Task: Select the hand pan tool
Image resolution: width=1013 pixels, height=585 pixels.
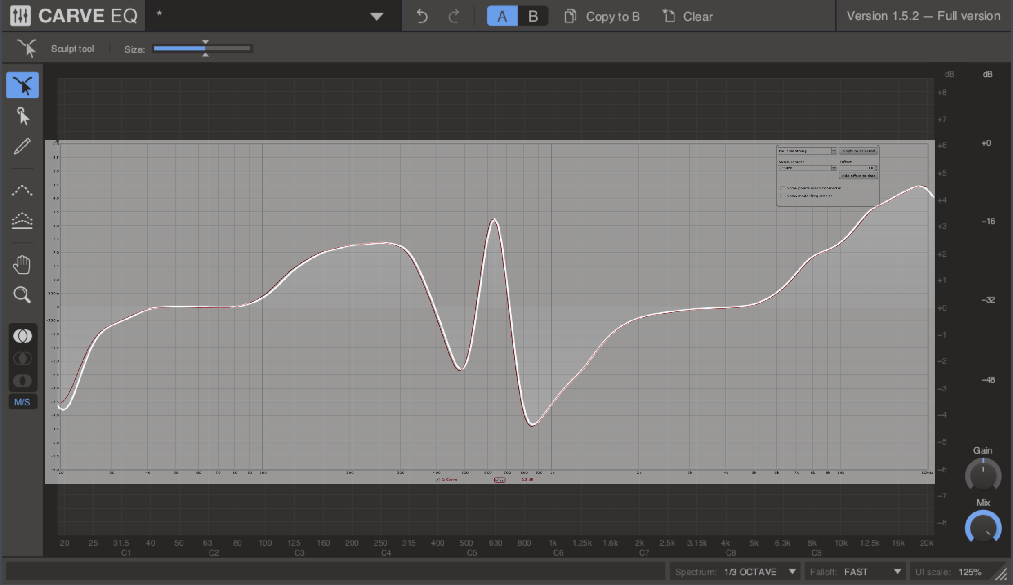Action: tap(22, 265)
